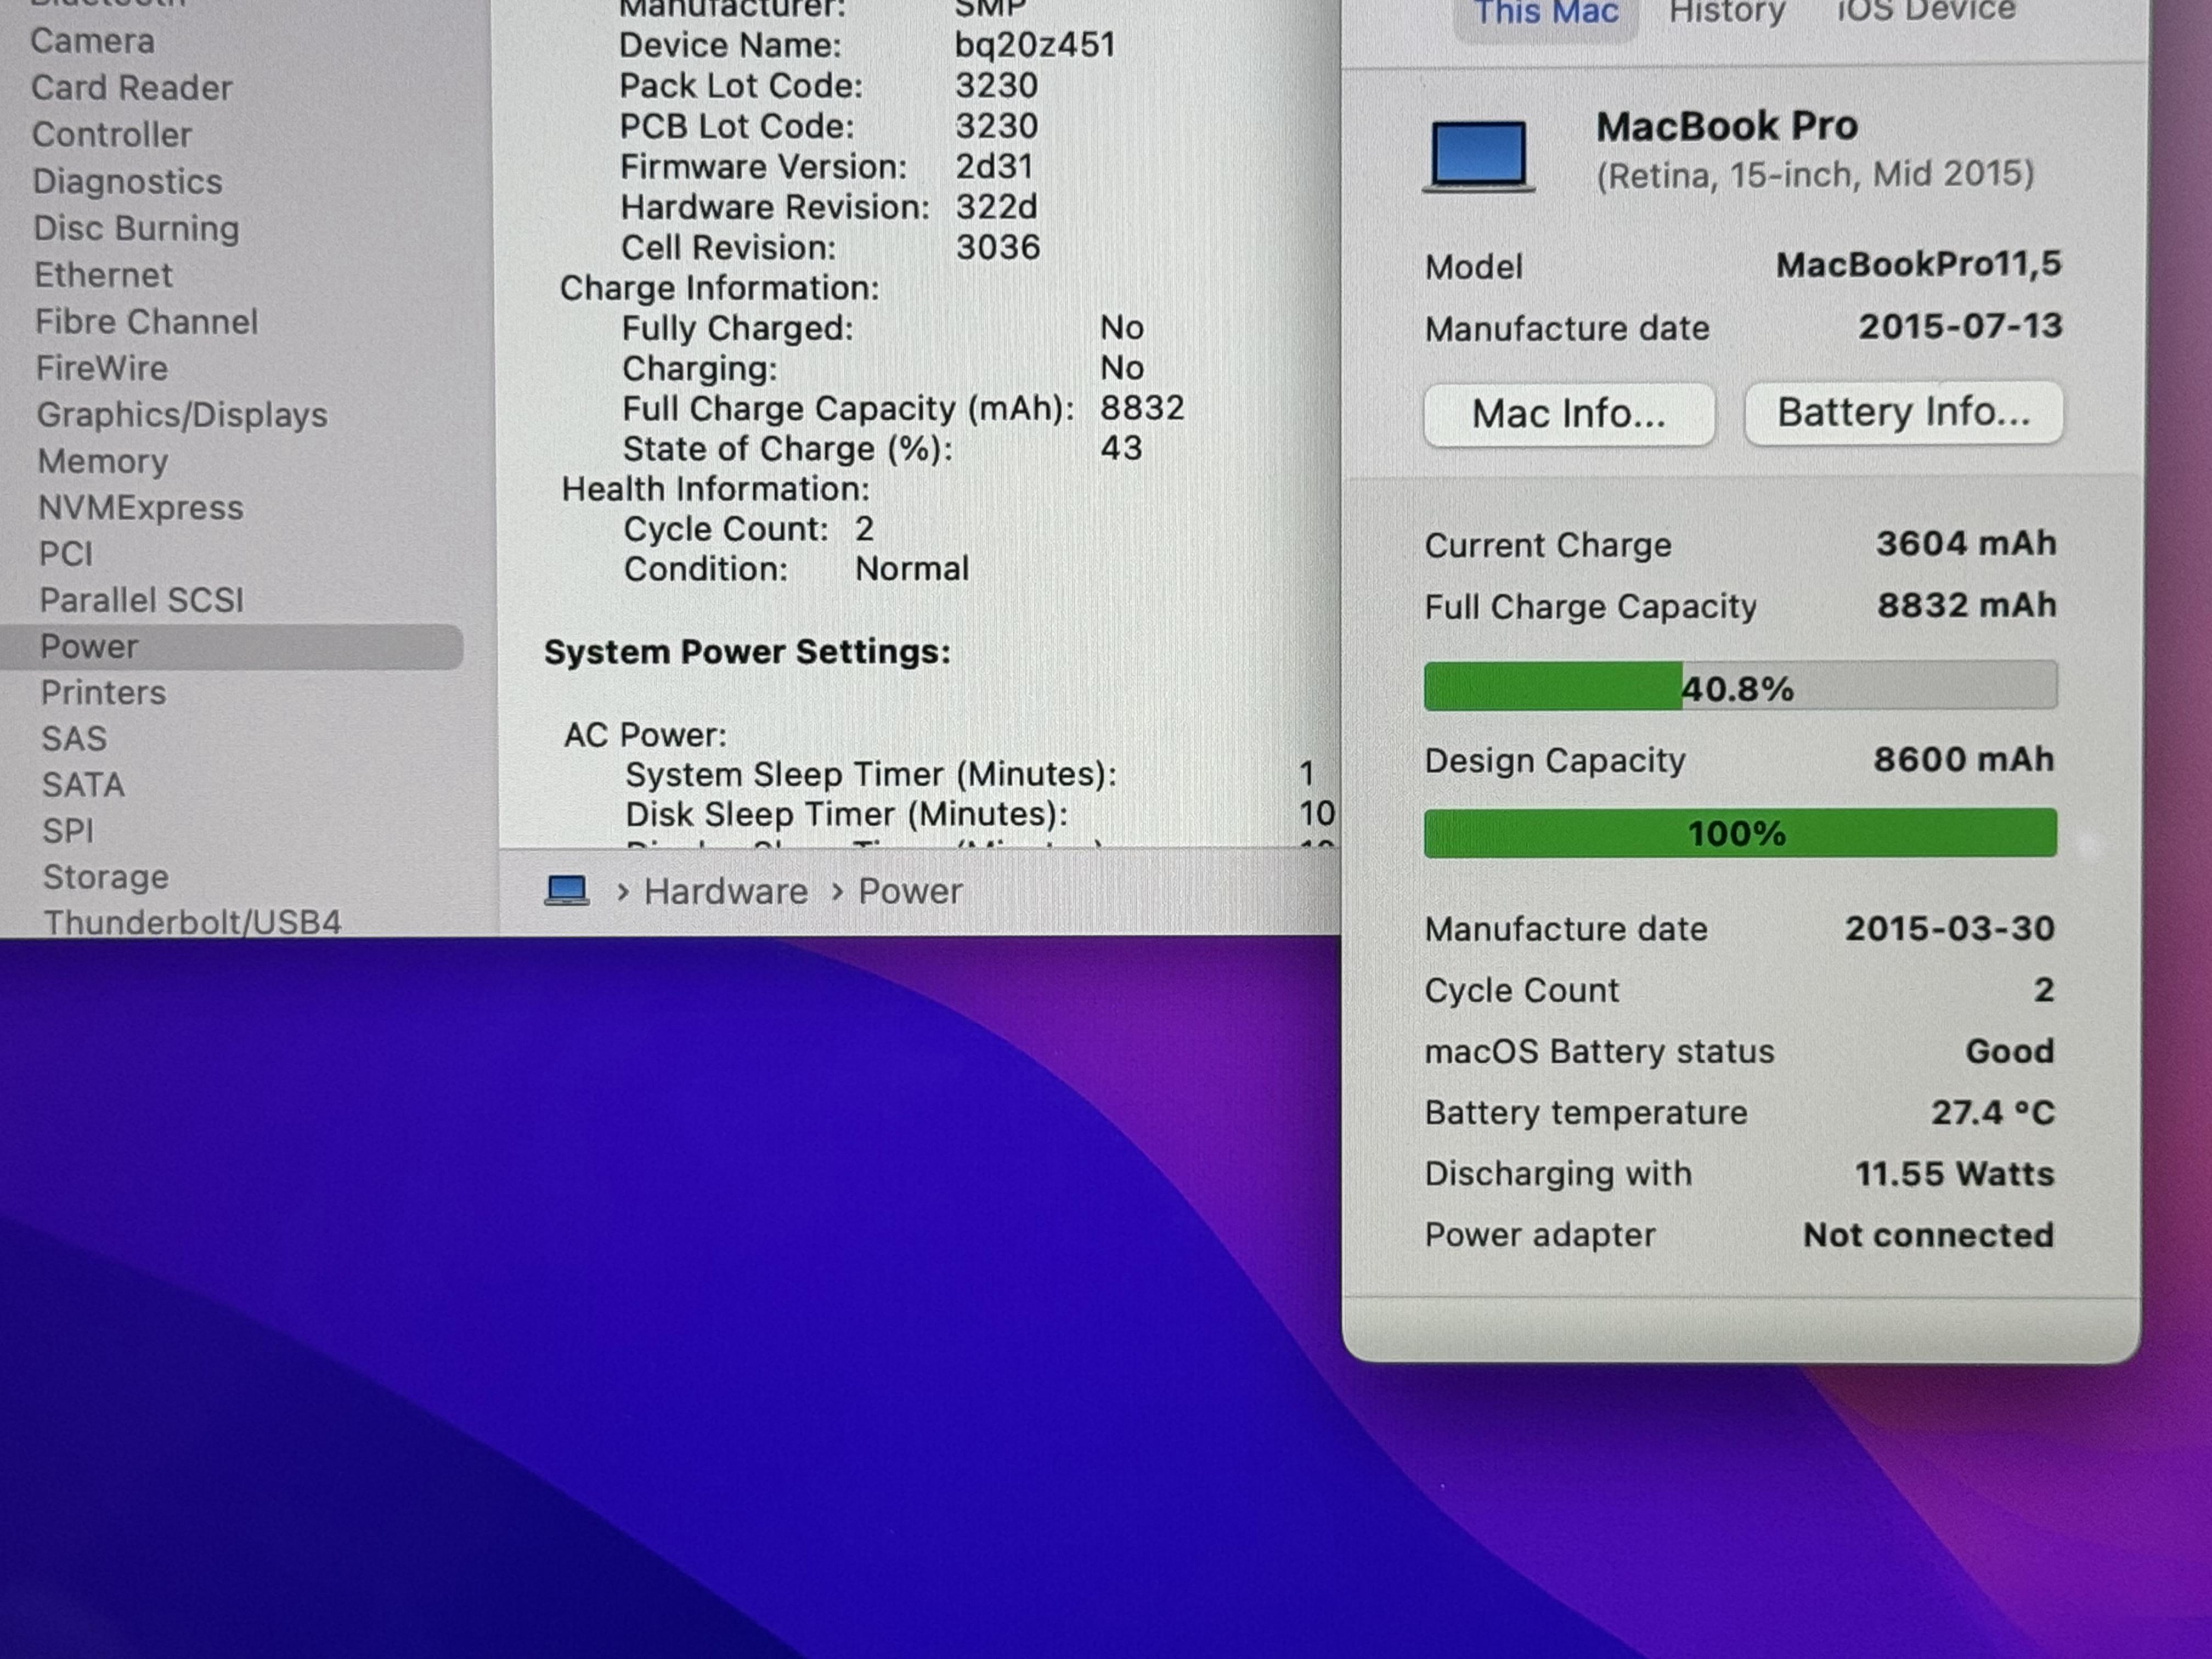2212x1659 pixels.
Task: Select SPI in the sidebar
Action: click(x=68, y=831)
